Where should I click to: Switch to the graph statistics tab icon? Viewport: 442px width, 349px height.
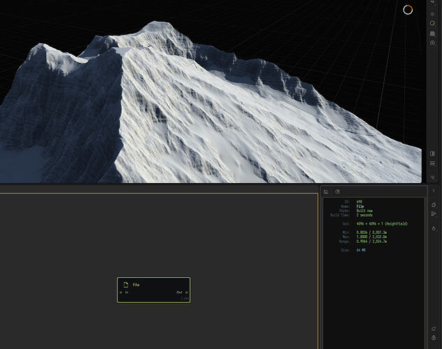coord(326,192)
